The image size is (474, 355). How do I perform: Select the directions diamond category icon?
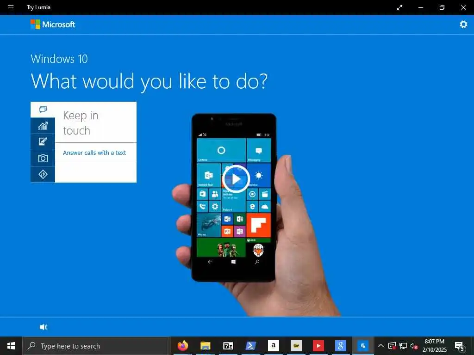43,174
